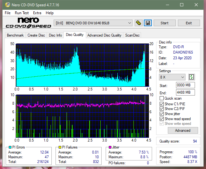Maximize the Nero CD-DVD Speed window
Image resolution: width=206 pixels, height=169 pixels.
pyautogui.click(x=182, y=5)
